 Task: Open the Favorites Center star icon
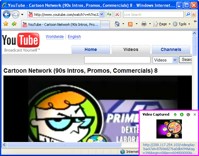[x=6, y=24]
